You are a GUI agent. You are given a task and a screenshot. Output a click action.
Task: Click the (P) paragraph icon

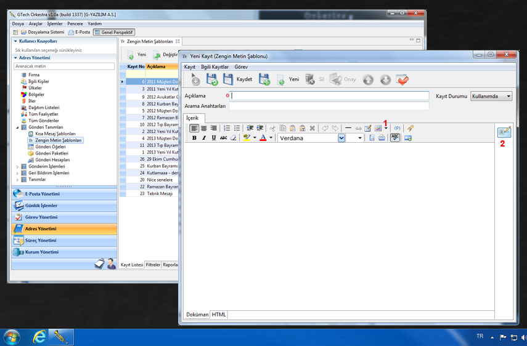[398, 128]
